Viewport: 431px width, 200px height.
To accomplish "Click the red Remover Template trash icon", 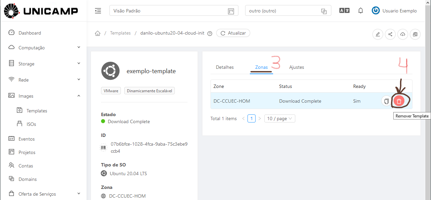I will (399, 101).
